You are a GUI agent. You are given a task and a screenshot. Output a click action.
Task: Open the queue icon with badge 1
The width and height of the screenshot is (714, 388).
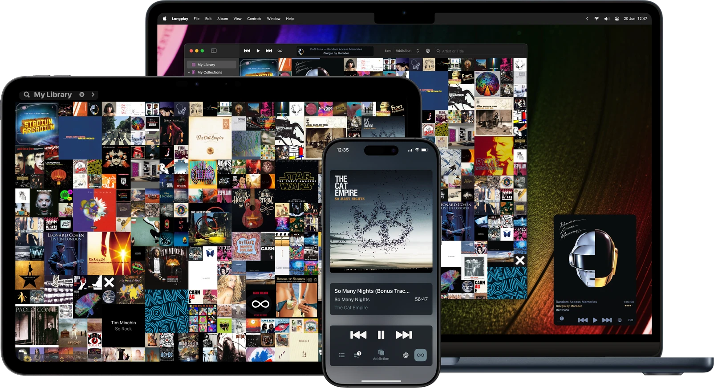coord(357,355)
